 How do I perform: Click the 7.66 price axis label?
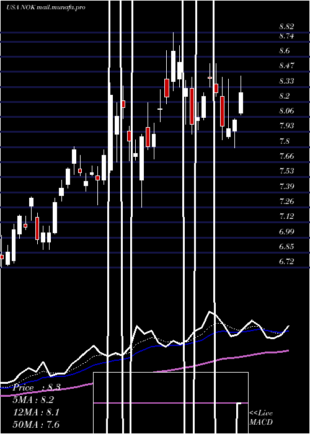coord(286,156)
